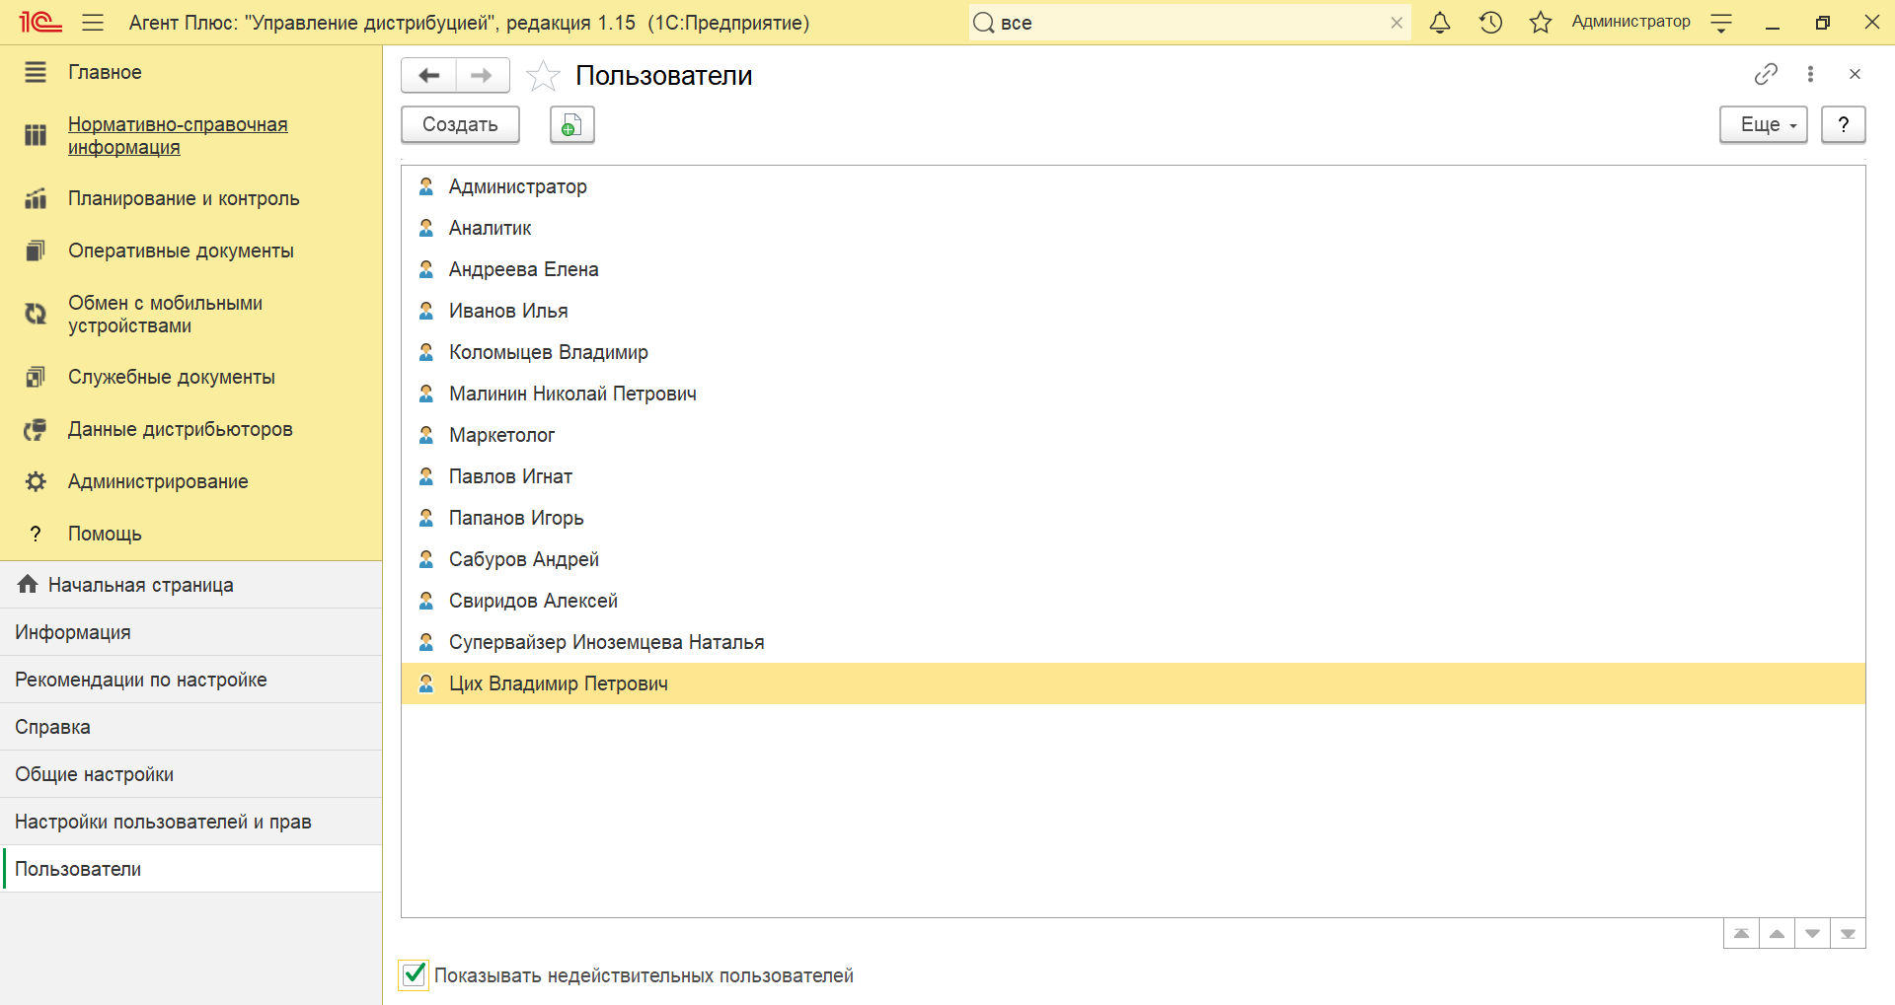Open the Еще dropdown menu
Image resolution: width=1895 pixels, height=1005 pixels.
(x=1763, y=125)
